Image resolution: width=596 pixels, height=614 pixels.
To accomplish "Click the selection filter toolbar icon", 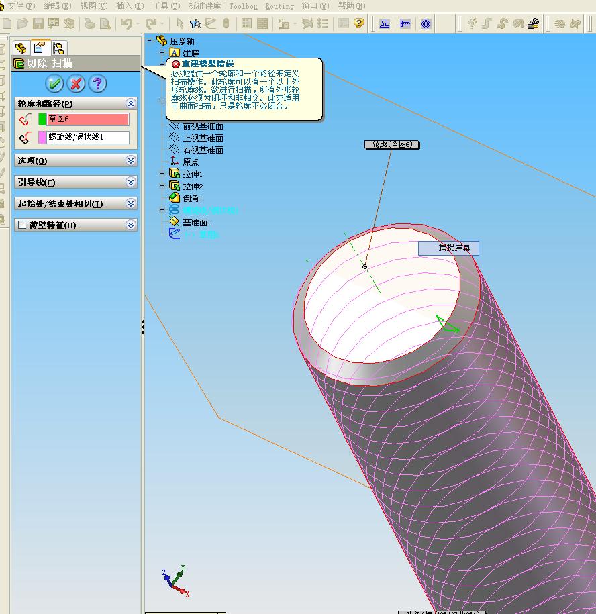I will [x=195, y=23].
